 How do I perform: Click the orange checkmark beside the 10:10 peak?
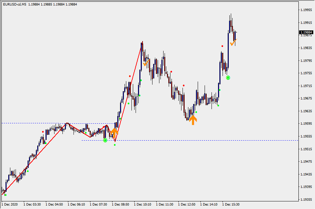pos(146,63)
